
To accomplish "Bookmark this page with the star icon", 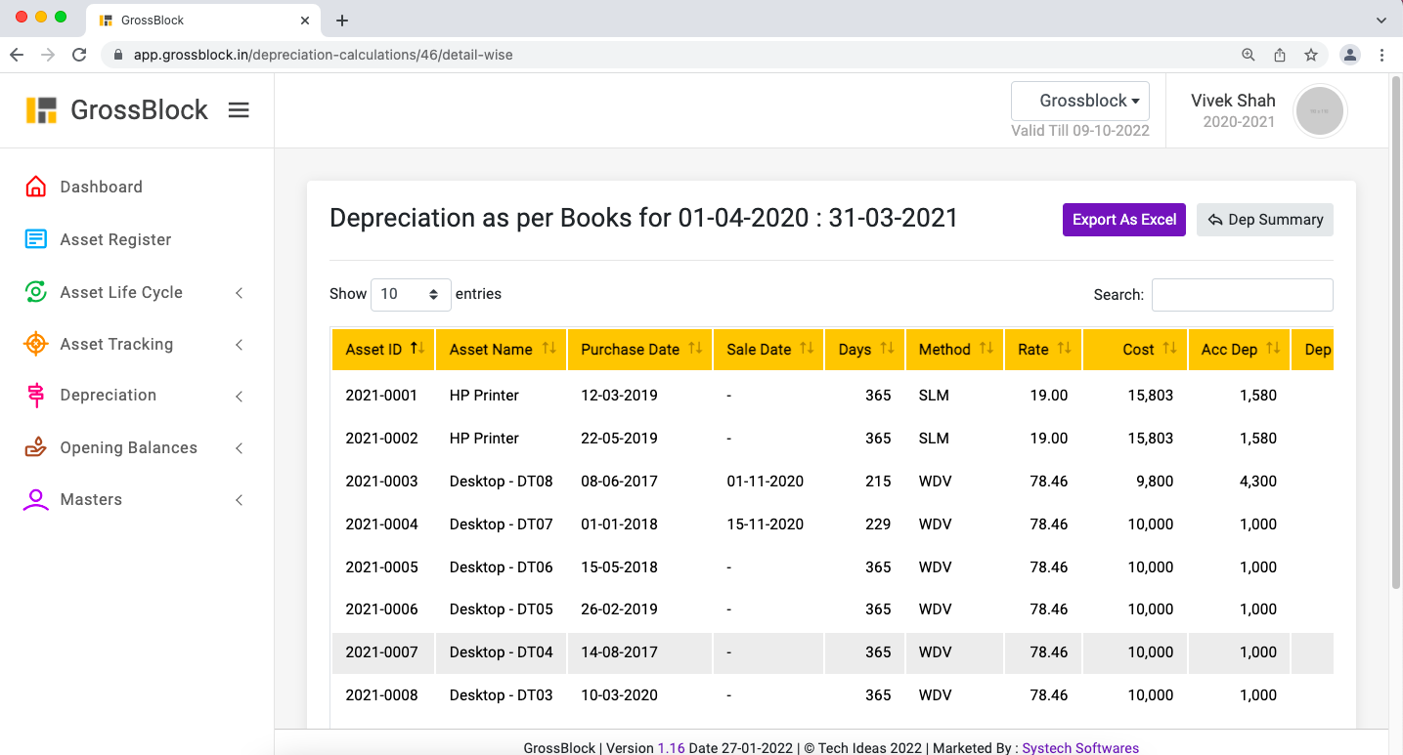I will point(1311,55).
